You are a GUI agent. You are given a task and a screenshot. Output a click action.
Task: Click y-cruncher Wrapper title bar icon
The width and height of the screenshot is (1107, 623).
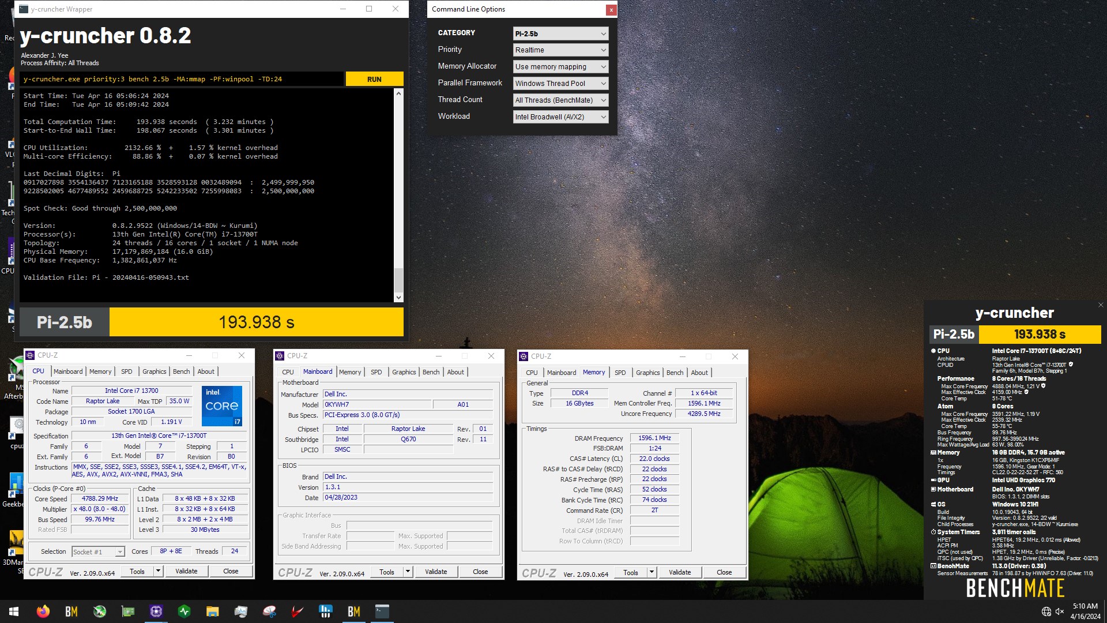(x=24, y=9)
